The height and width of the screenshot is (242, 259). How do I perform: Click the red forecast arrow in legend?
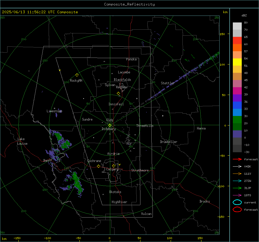click(237, 159)
